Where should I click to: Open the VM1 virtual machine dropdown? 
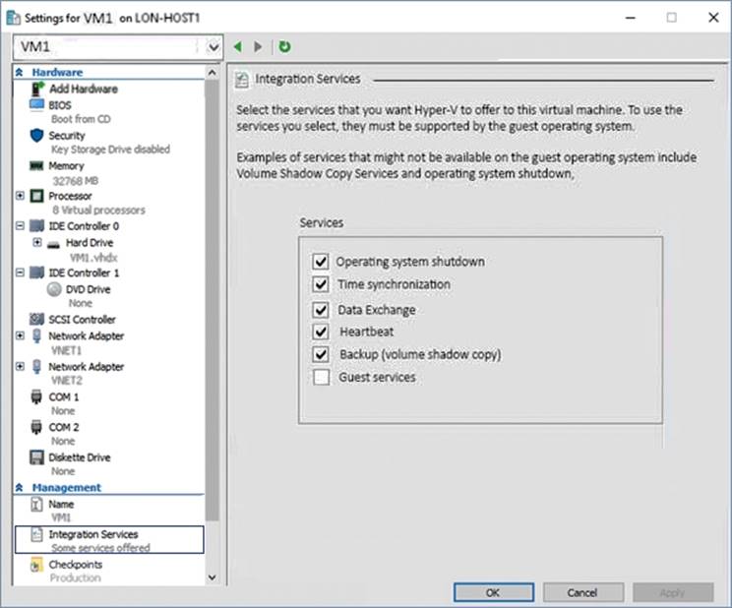pos(214,46)
